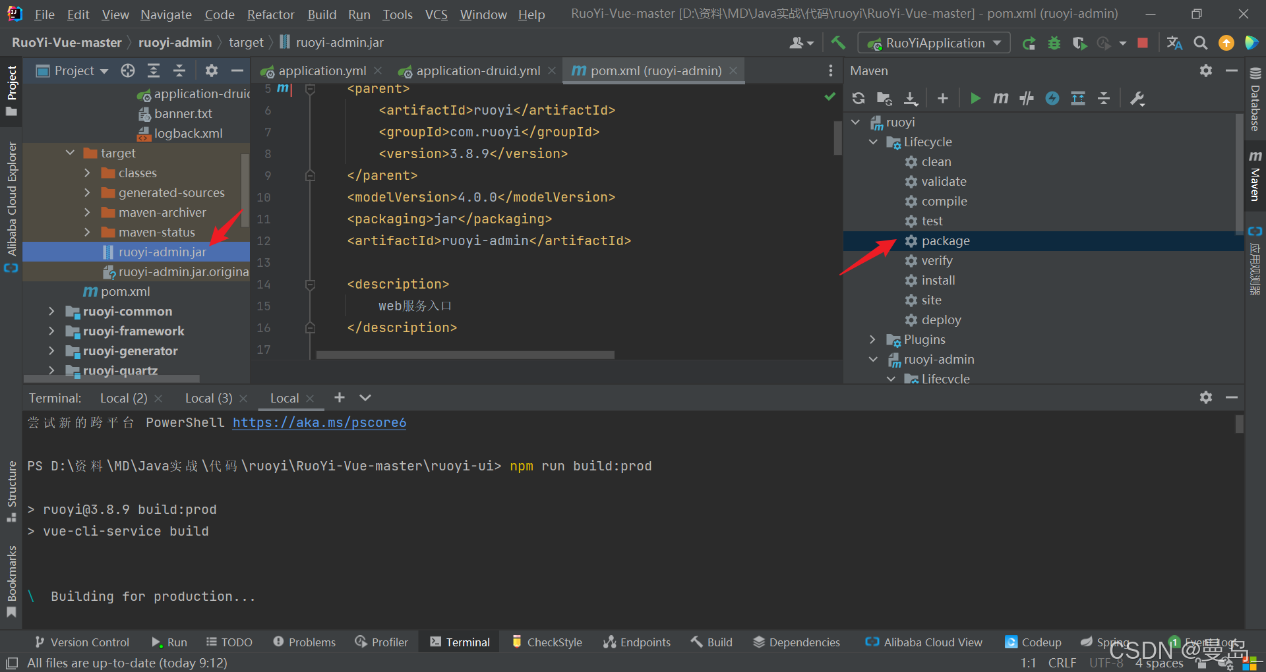Image resolution: width=1266 pixels, height=672 pixels.
Task: Execute Maven Goal m icon
Action: (1000, 98)
